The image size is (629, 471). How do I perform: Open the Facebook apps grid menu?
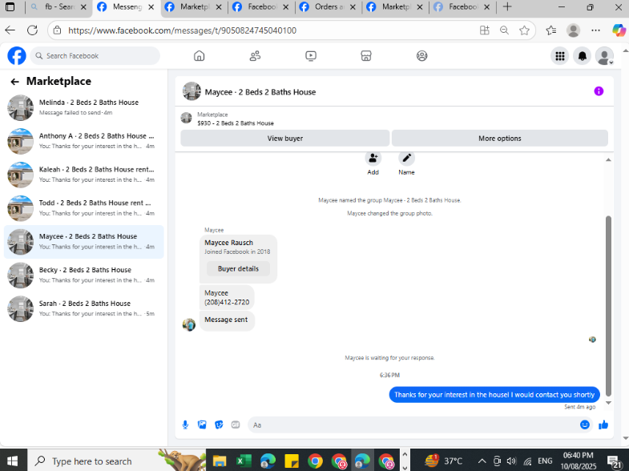point(559,56)
